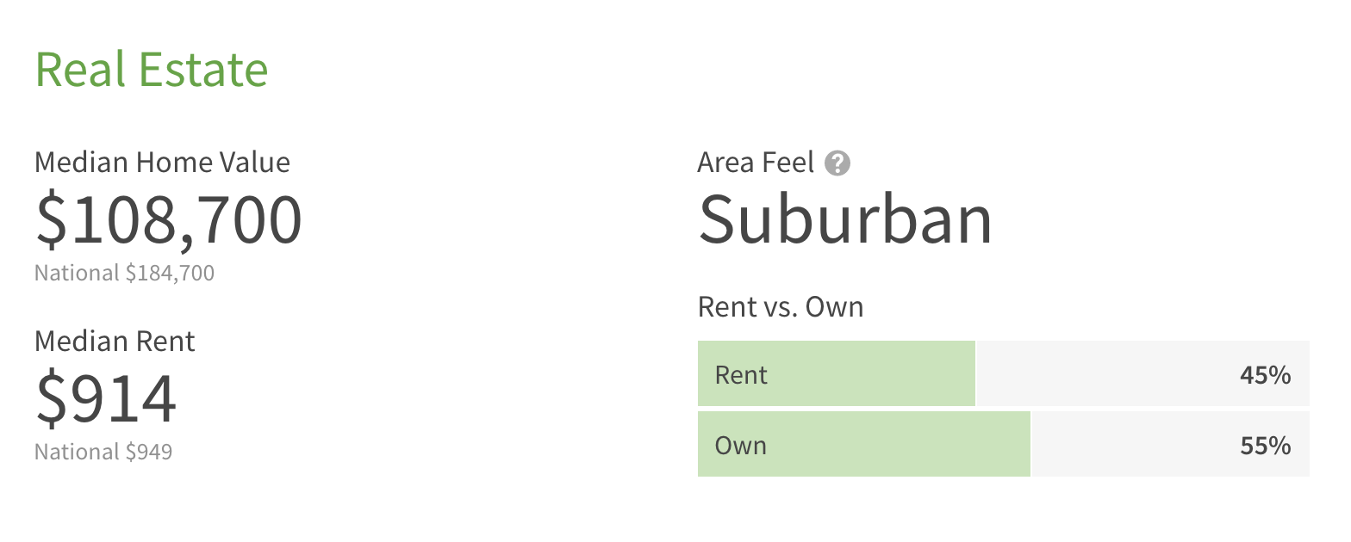Select the Median Home Value label
Image resolution: width=1351 pixels, height=542 pixels.
click(162, 162)
